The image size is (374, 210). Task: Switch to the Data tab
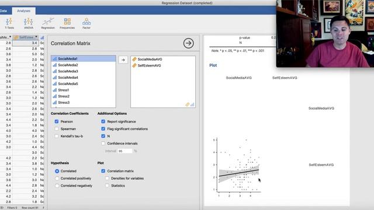point(4,11)
